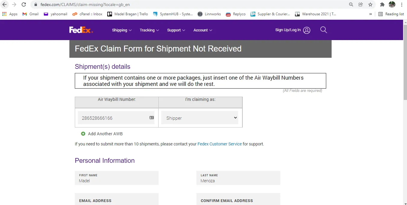The height and width of the screenshot is (205, 407).
Task: Click the Sign Up/Log In link
Action: click(288, 30)
